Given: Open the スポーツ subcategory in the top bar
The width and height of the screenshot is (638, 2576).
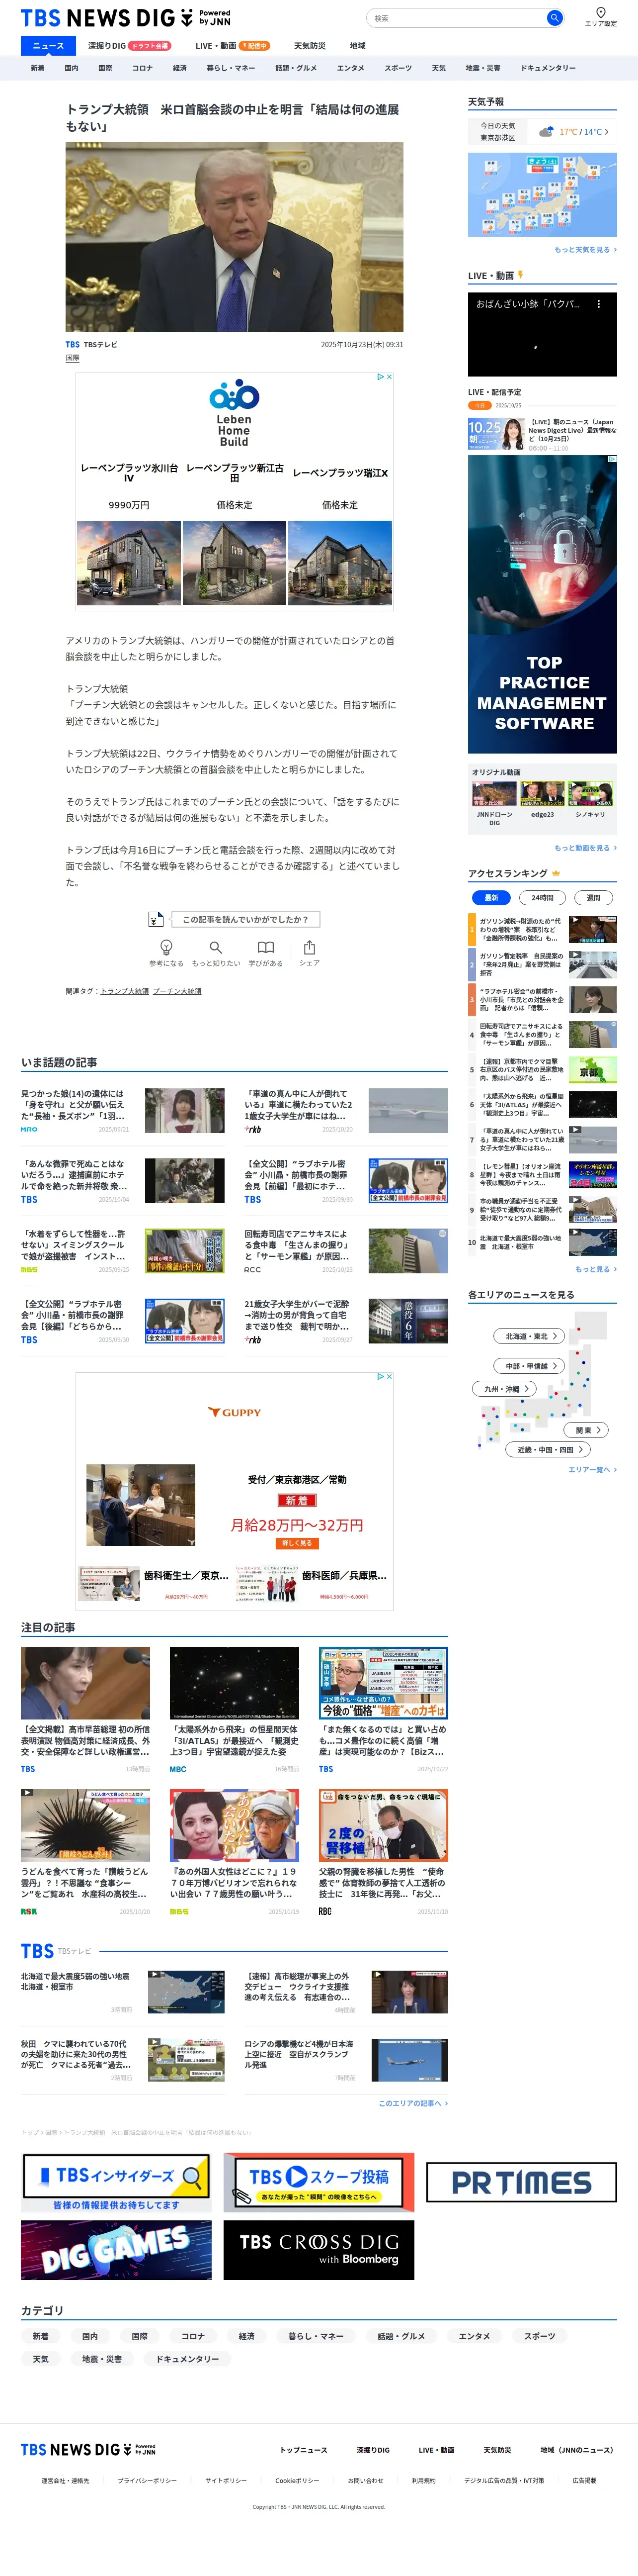Looking at the screenshot, I should click(398, 68).
